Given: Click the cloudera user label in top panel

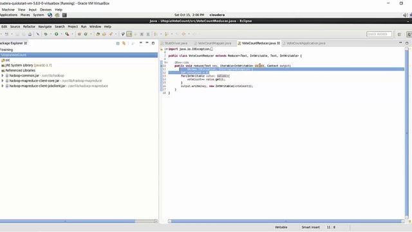Looking at the screenshot, I should (x=217, y=15).
